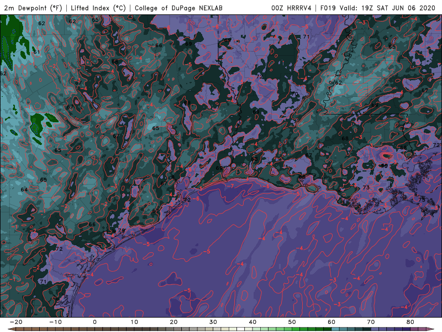Click the "2m Dewpoint (°F)" title text

point(33,8)
